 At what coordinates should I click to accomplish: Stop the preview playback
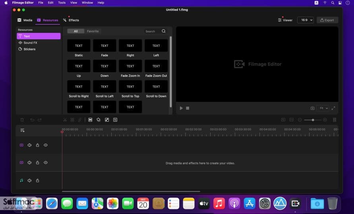pos(188,108)
